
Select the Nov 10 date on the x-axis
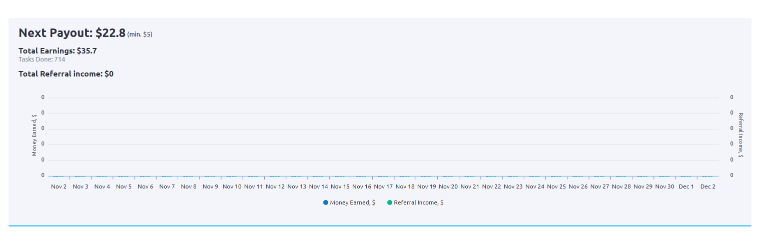coord(232,186)
